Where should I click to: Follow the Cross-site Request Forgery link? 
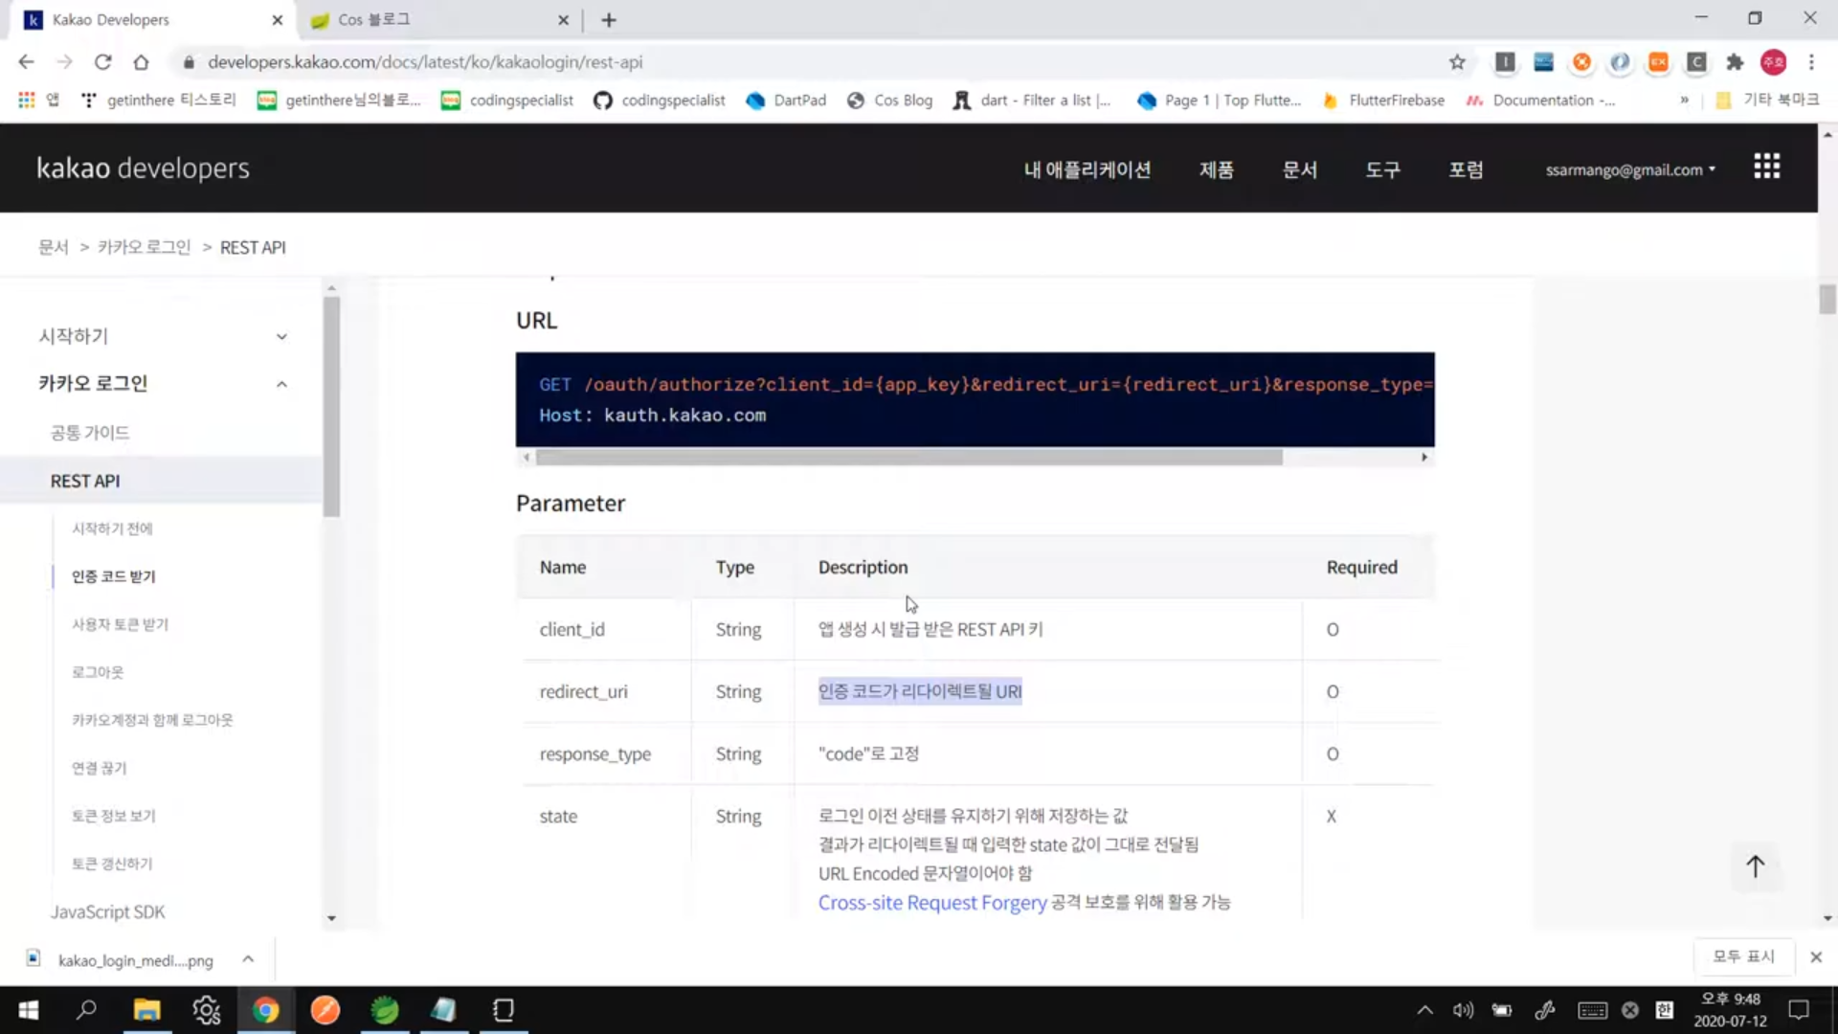click(931, 903)
